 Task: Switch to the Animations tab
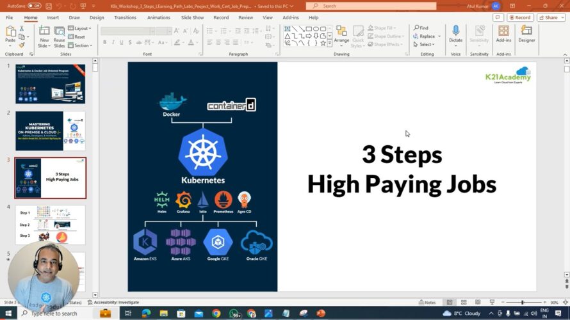pos(158,17)
